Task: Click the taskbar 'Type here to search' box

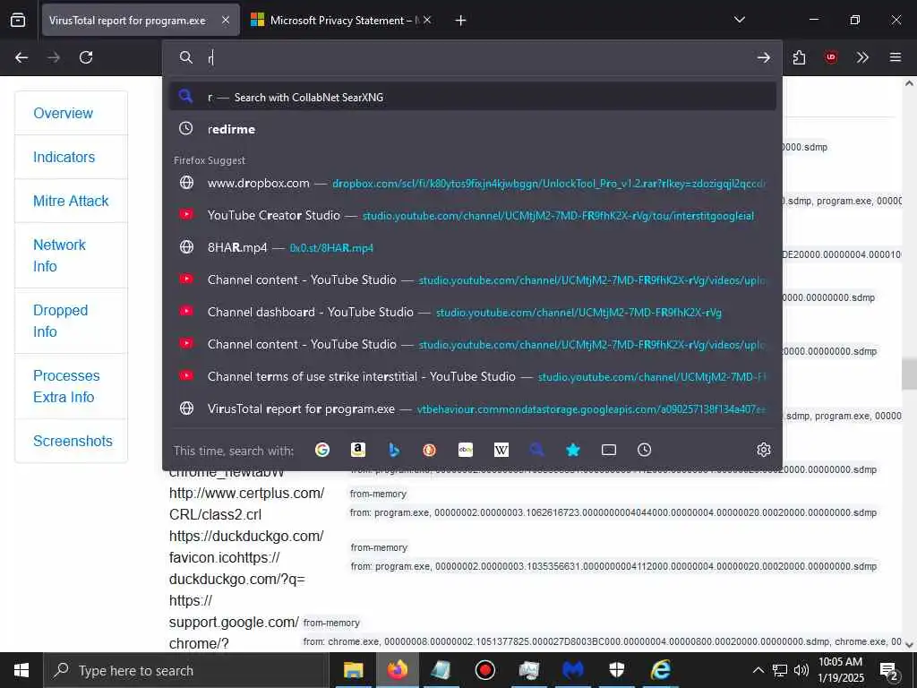Action: pos(186,670)
